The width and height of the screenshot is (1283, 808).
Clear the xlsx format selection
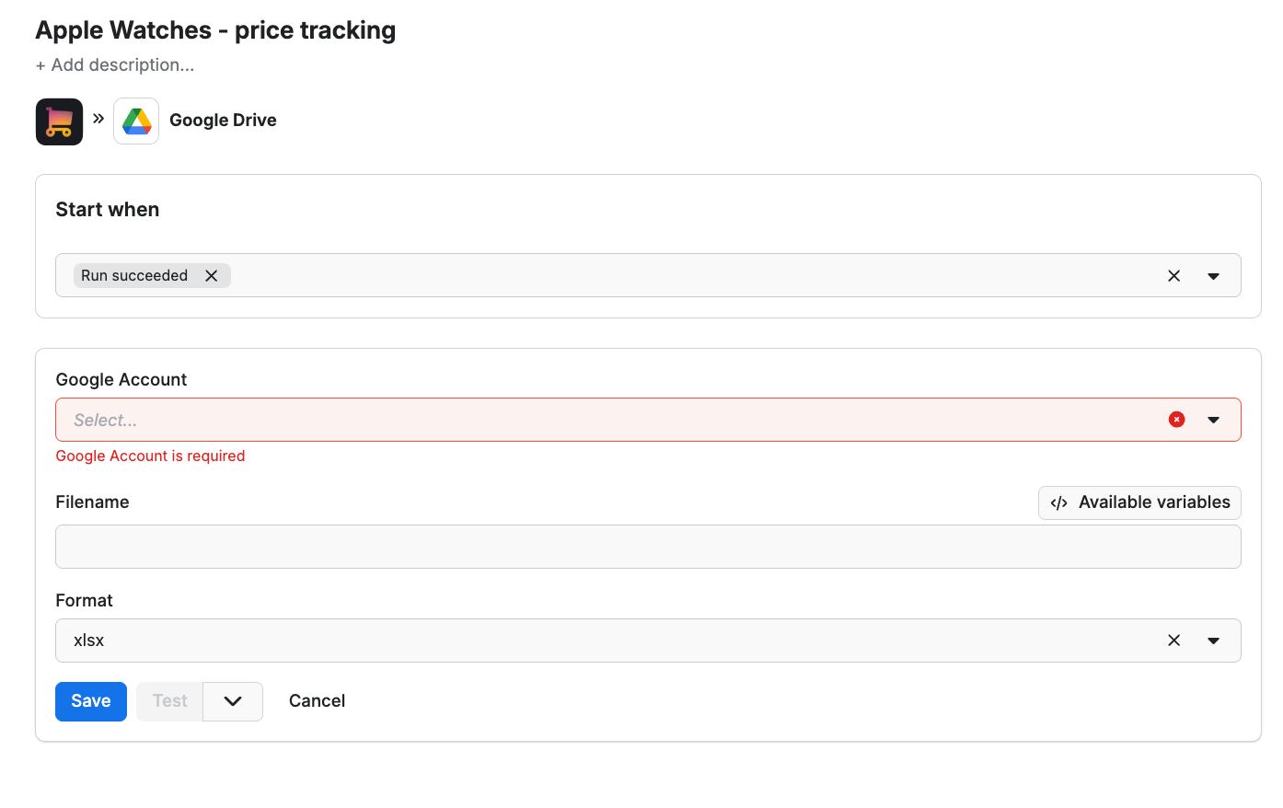[x=1174, y=640]
